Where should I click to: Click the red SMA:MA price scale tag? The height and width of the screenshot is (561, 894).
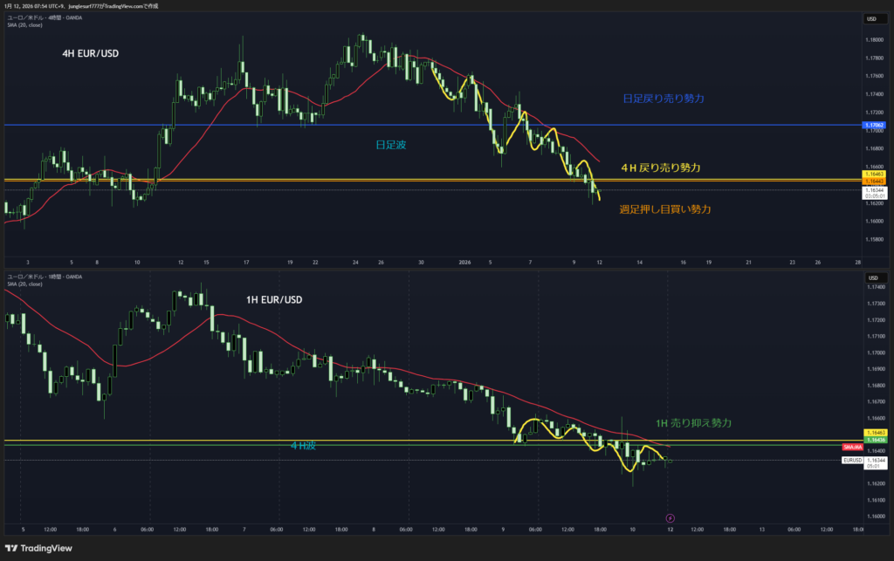(875, 447)
